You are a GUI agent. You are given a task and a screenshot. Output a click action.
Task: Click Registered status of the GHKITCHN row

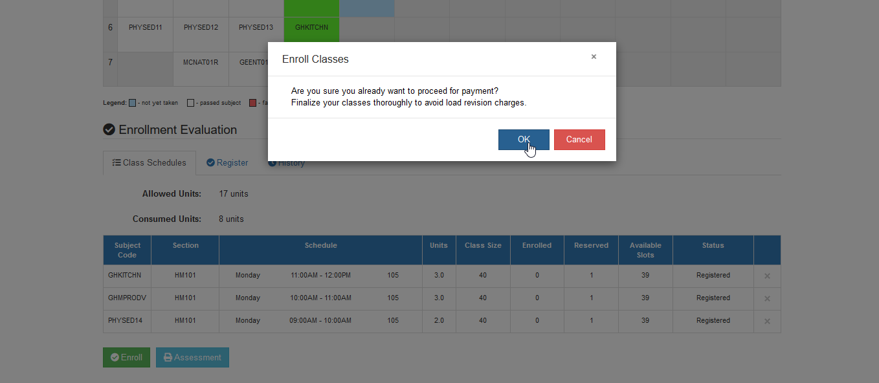click(x=713, y=275)
